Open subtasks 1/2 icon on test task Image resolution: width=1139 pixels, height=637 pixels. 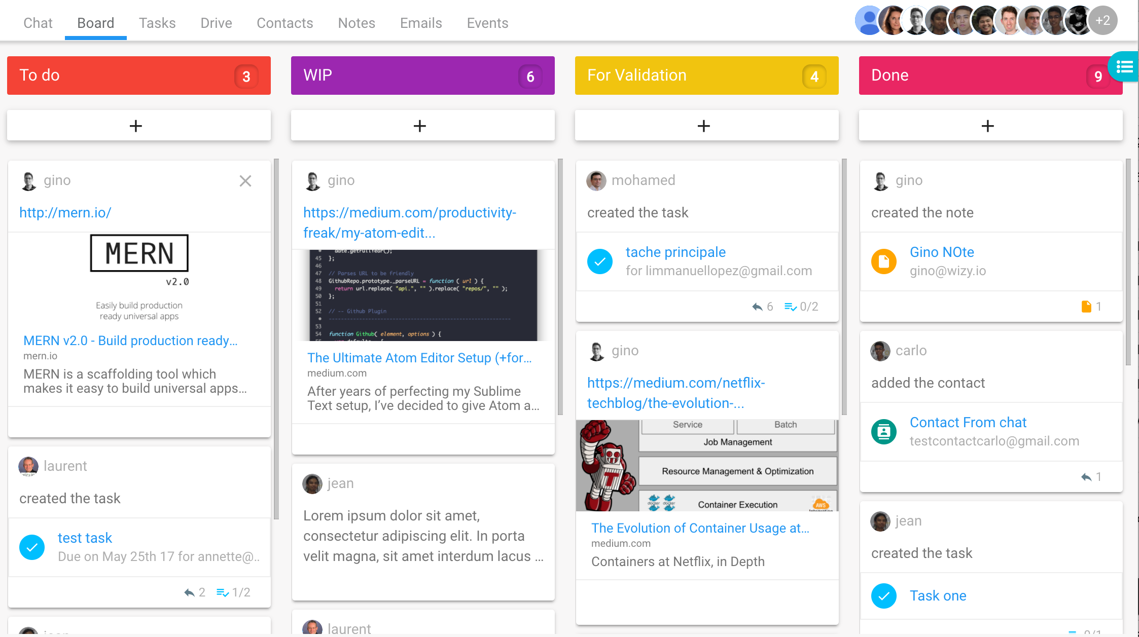[x=223, y=592]
